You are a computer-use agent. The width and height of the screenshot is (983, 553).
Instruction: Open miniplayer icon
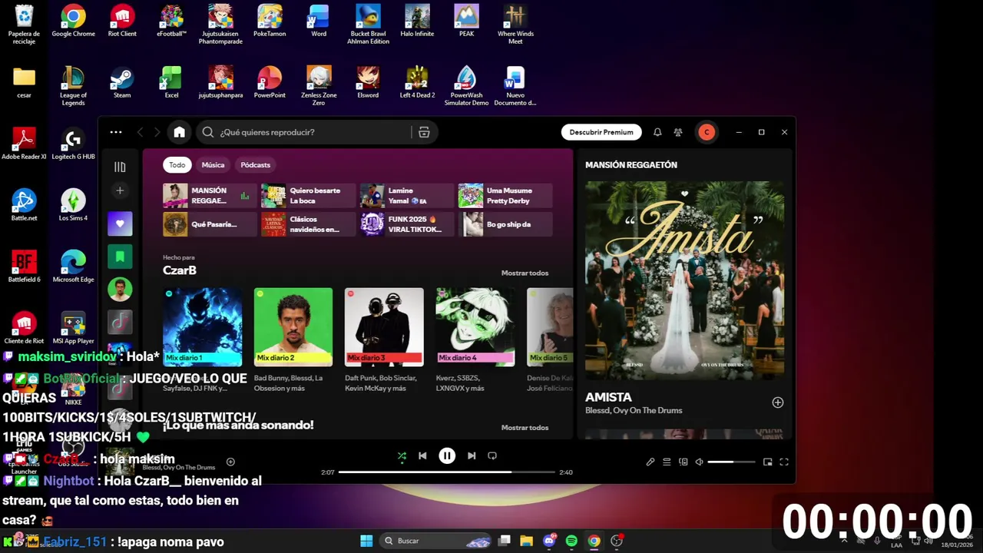[x=767, y=462]
